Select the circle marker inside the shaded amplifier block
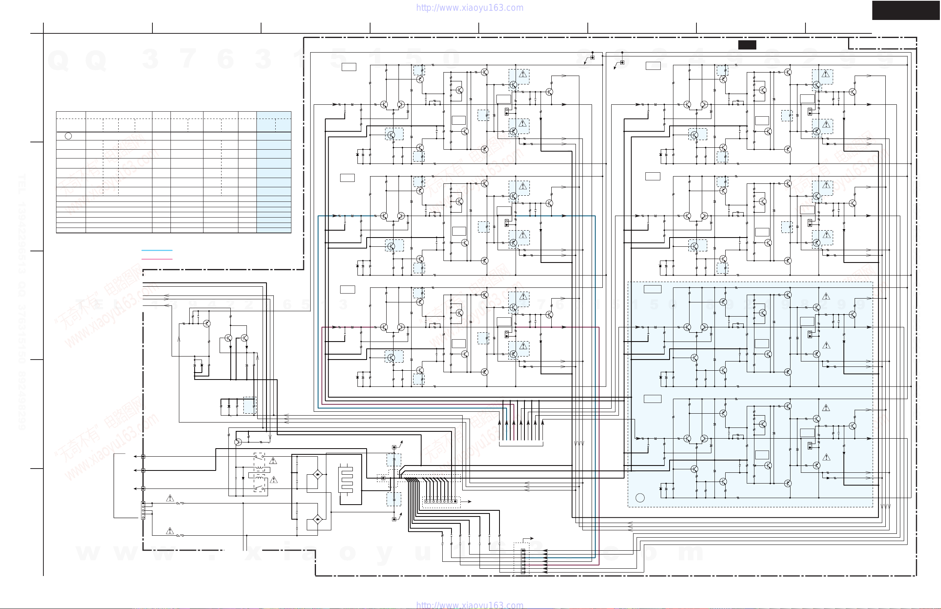 640,498
